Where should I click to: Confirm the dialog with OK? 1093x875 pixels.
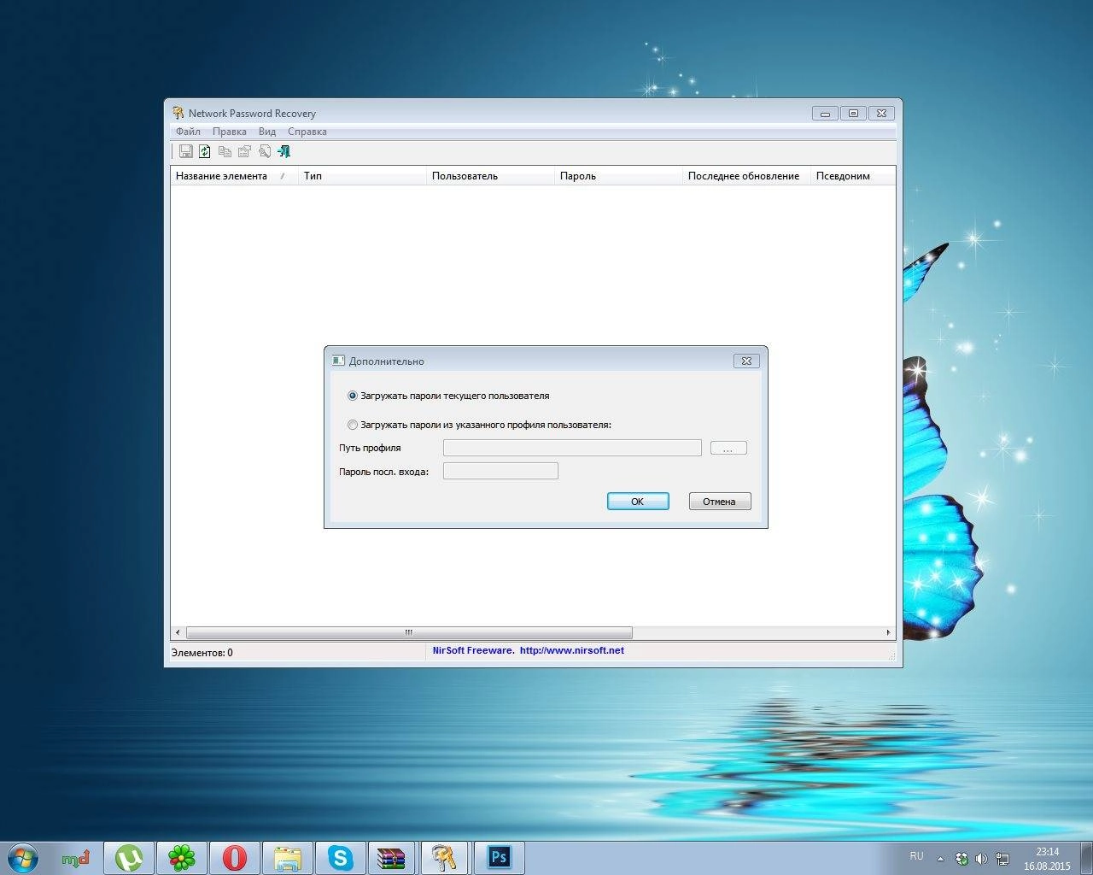click(x=638, y=502)
